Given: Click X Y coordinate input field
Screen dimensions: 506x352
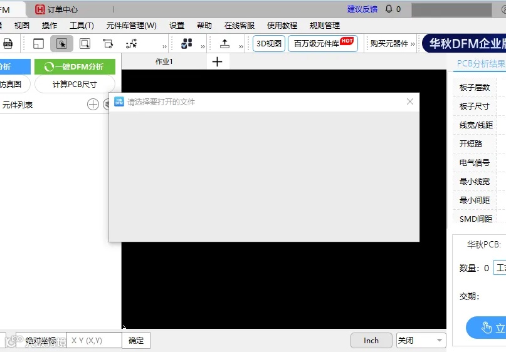Looking at the screenshot, I should [x=94, y=340].
